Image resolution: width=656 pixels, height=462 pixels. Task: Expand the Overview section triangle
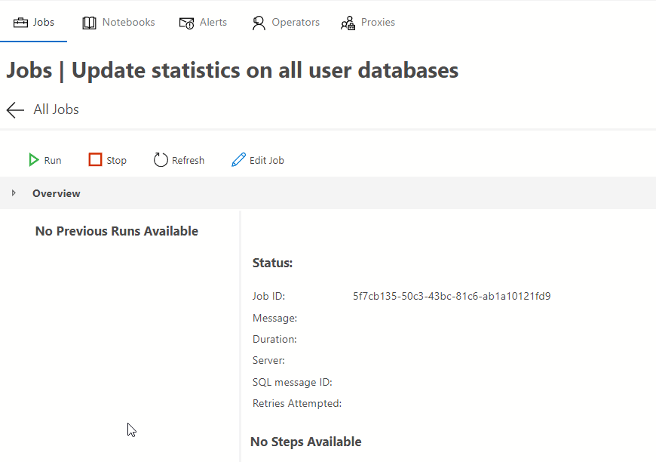tap(14, 193)
